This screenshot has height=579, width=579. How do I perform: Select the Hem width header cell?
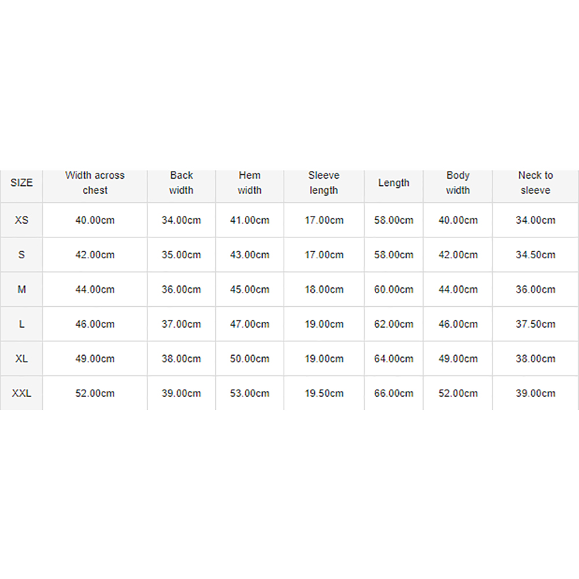point(250,183)
